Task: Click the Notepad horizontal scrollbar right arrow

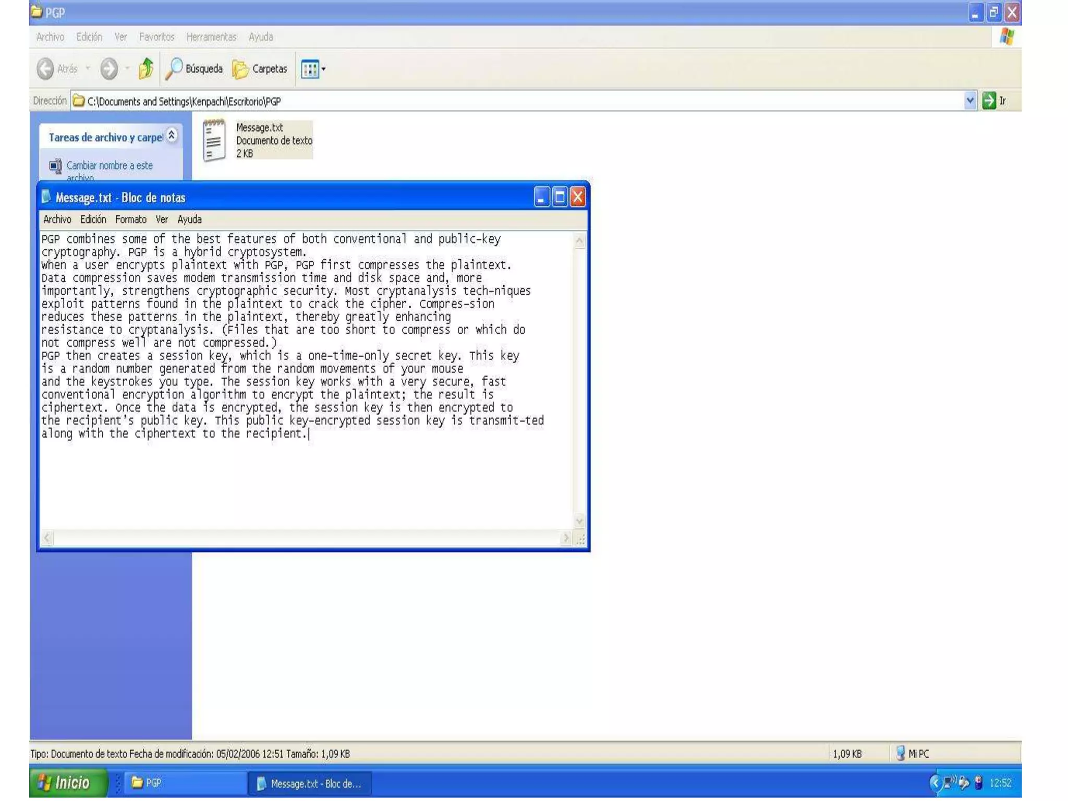Action: (566, 538)
